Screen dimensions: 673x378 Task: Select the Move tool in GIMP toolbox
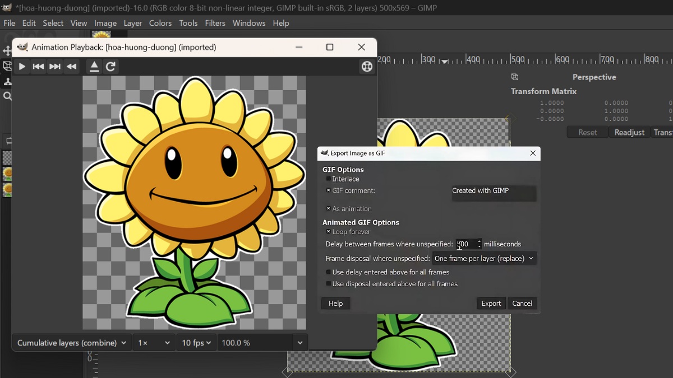pyautogui.click(x=7, y=52)
